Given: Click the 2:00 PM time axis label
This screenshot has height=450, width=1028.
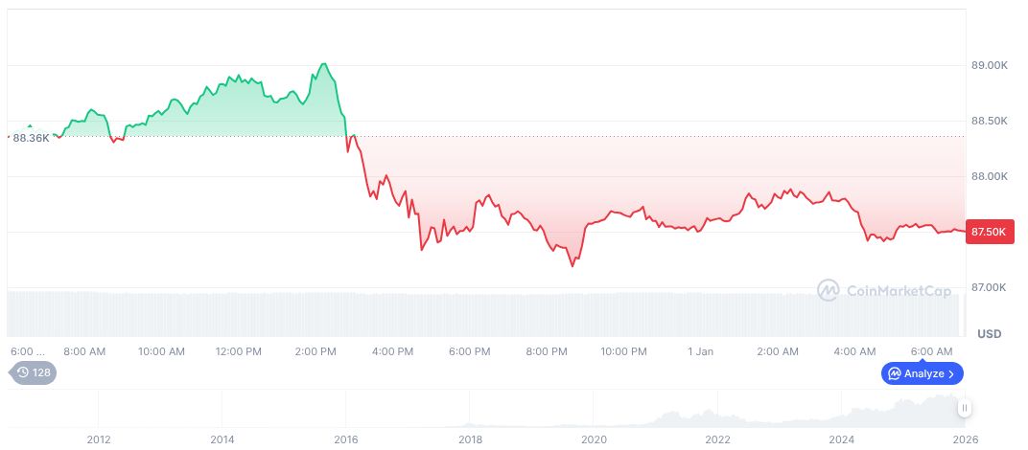Looking at the screenshot, I should coord(315,352).
